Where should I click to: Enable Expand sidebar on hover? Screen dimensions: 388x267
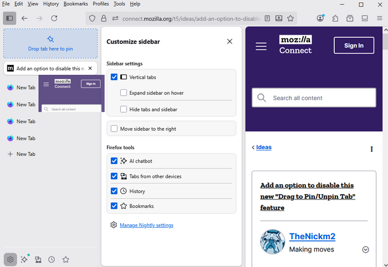[124, 93]
